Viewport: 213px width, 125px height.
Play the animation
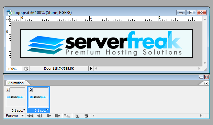(49, 116)
